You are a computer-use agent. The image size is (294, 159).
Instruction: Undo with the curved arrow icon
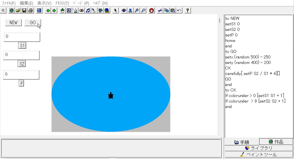point(179,10)
